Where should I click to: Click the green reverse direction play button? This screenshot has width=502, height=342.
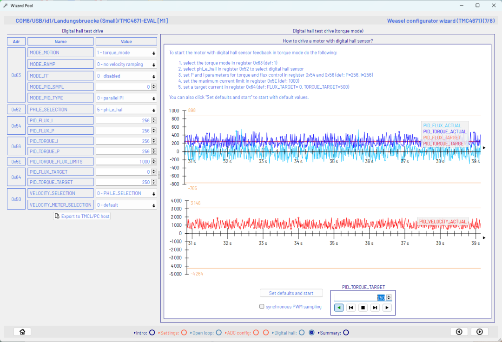pyautogui.click(x=339, y=308)
